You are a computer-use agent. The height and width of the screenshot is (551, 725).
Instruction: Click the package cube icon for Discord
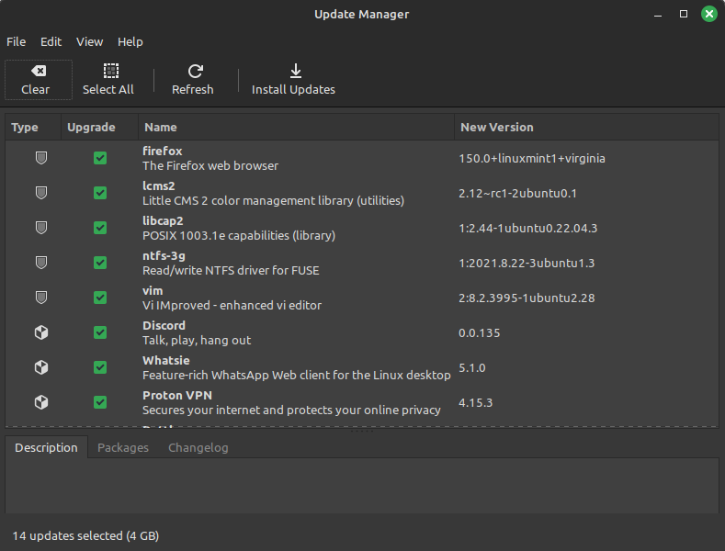pos(40,332)
